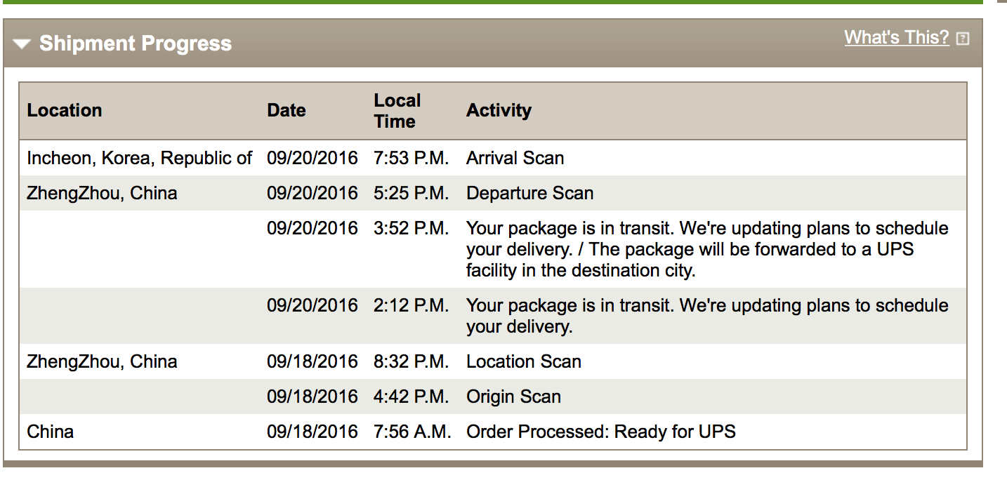Click the 7:56 A.M. time cell
This screenshot has height=480, width=1007.
point(412,432)
